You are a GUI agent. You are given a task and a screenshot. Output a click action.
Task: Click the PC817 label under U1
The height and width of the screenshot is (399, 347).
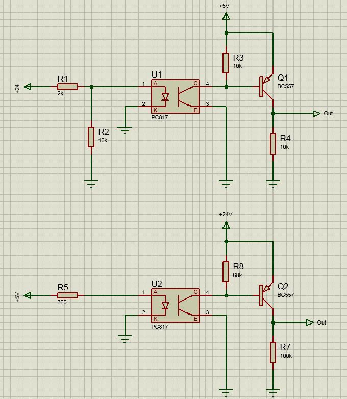coord(160,117)
